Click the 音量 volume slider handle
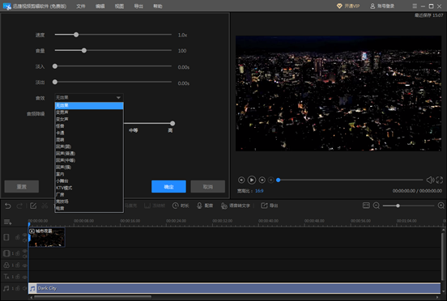This screenshot has width=447, height=301. [x=84, y=50]
